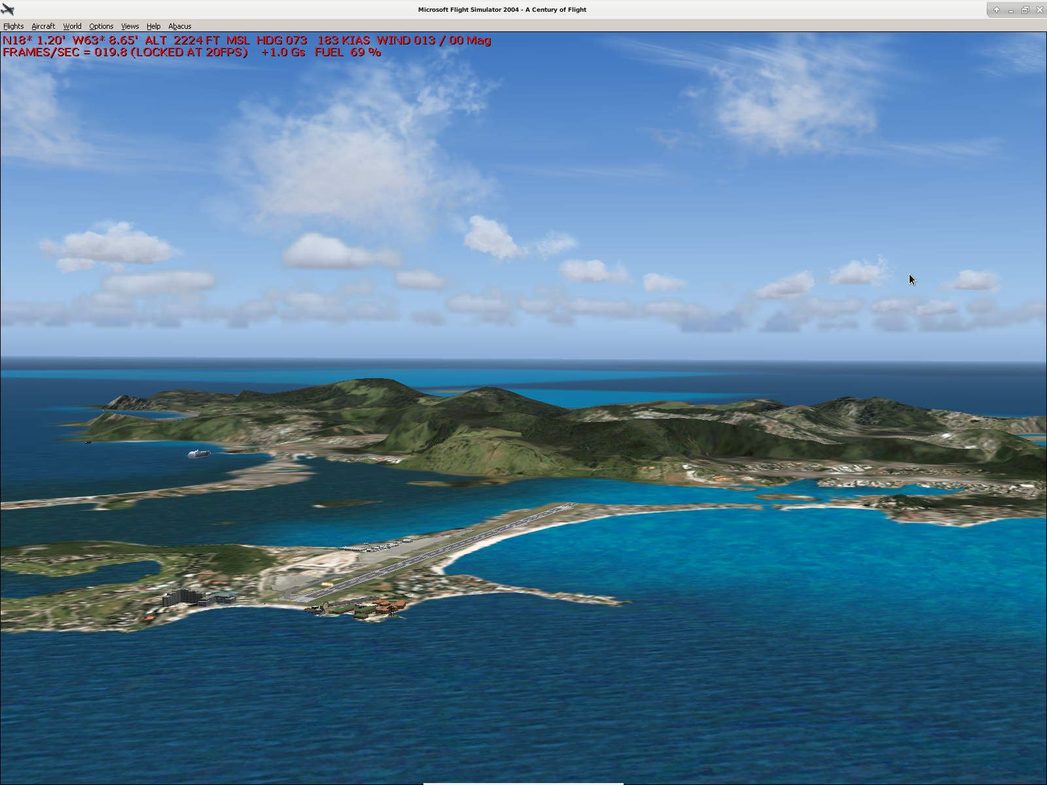
Task: Open the Help menu
Action: click(153, 26)
